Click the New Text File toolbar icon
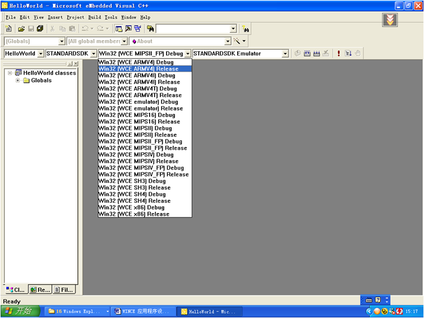 [x=8, y=28]
